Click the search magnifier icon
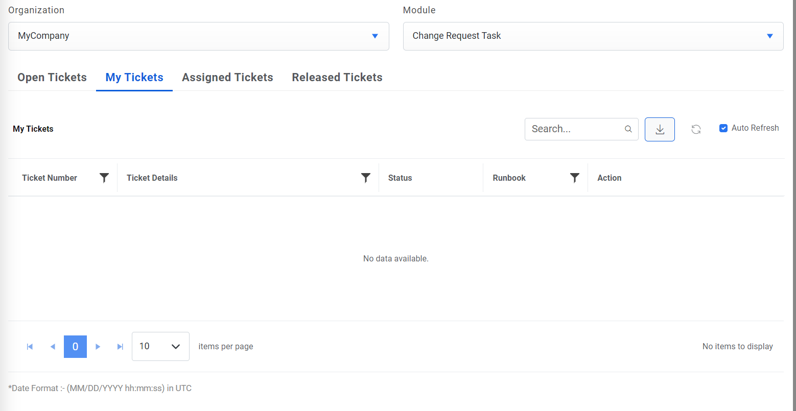The image size is (796, 411). tap(628, 129)
